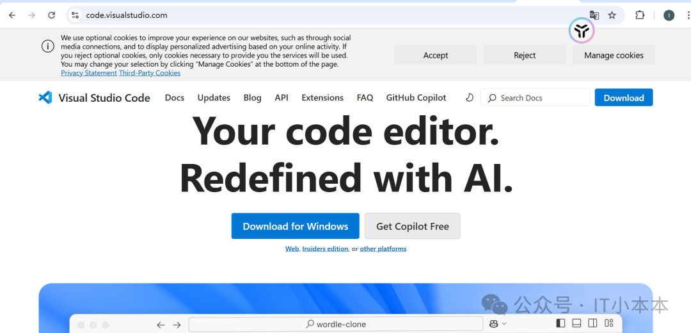
Task: Click the browser address bar URL
Action: (127, 15)
